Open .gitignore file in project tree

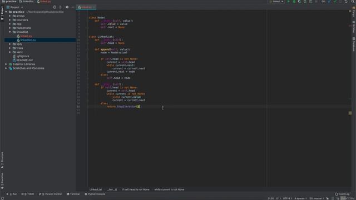pos(23,56)
